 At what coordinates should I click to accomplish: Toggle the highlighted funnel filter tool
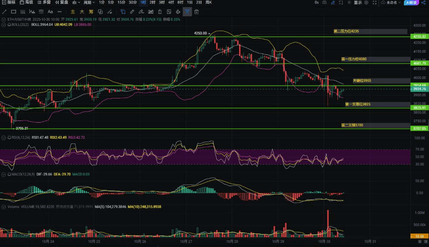pos(187,12)
